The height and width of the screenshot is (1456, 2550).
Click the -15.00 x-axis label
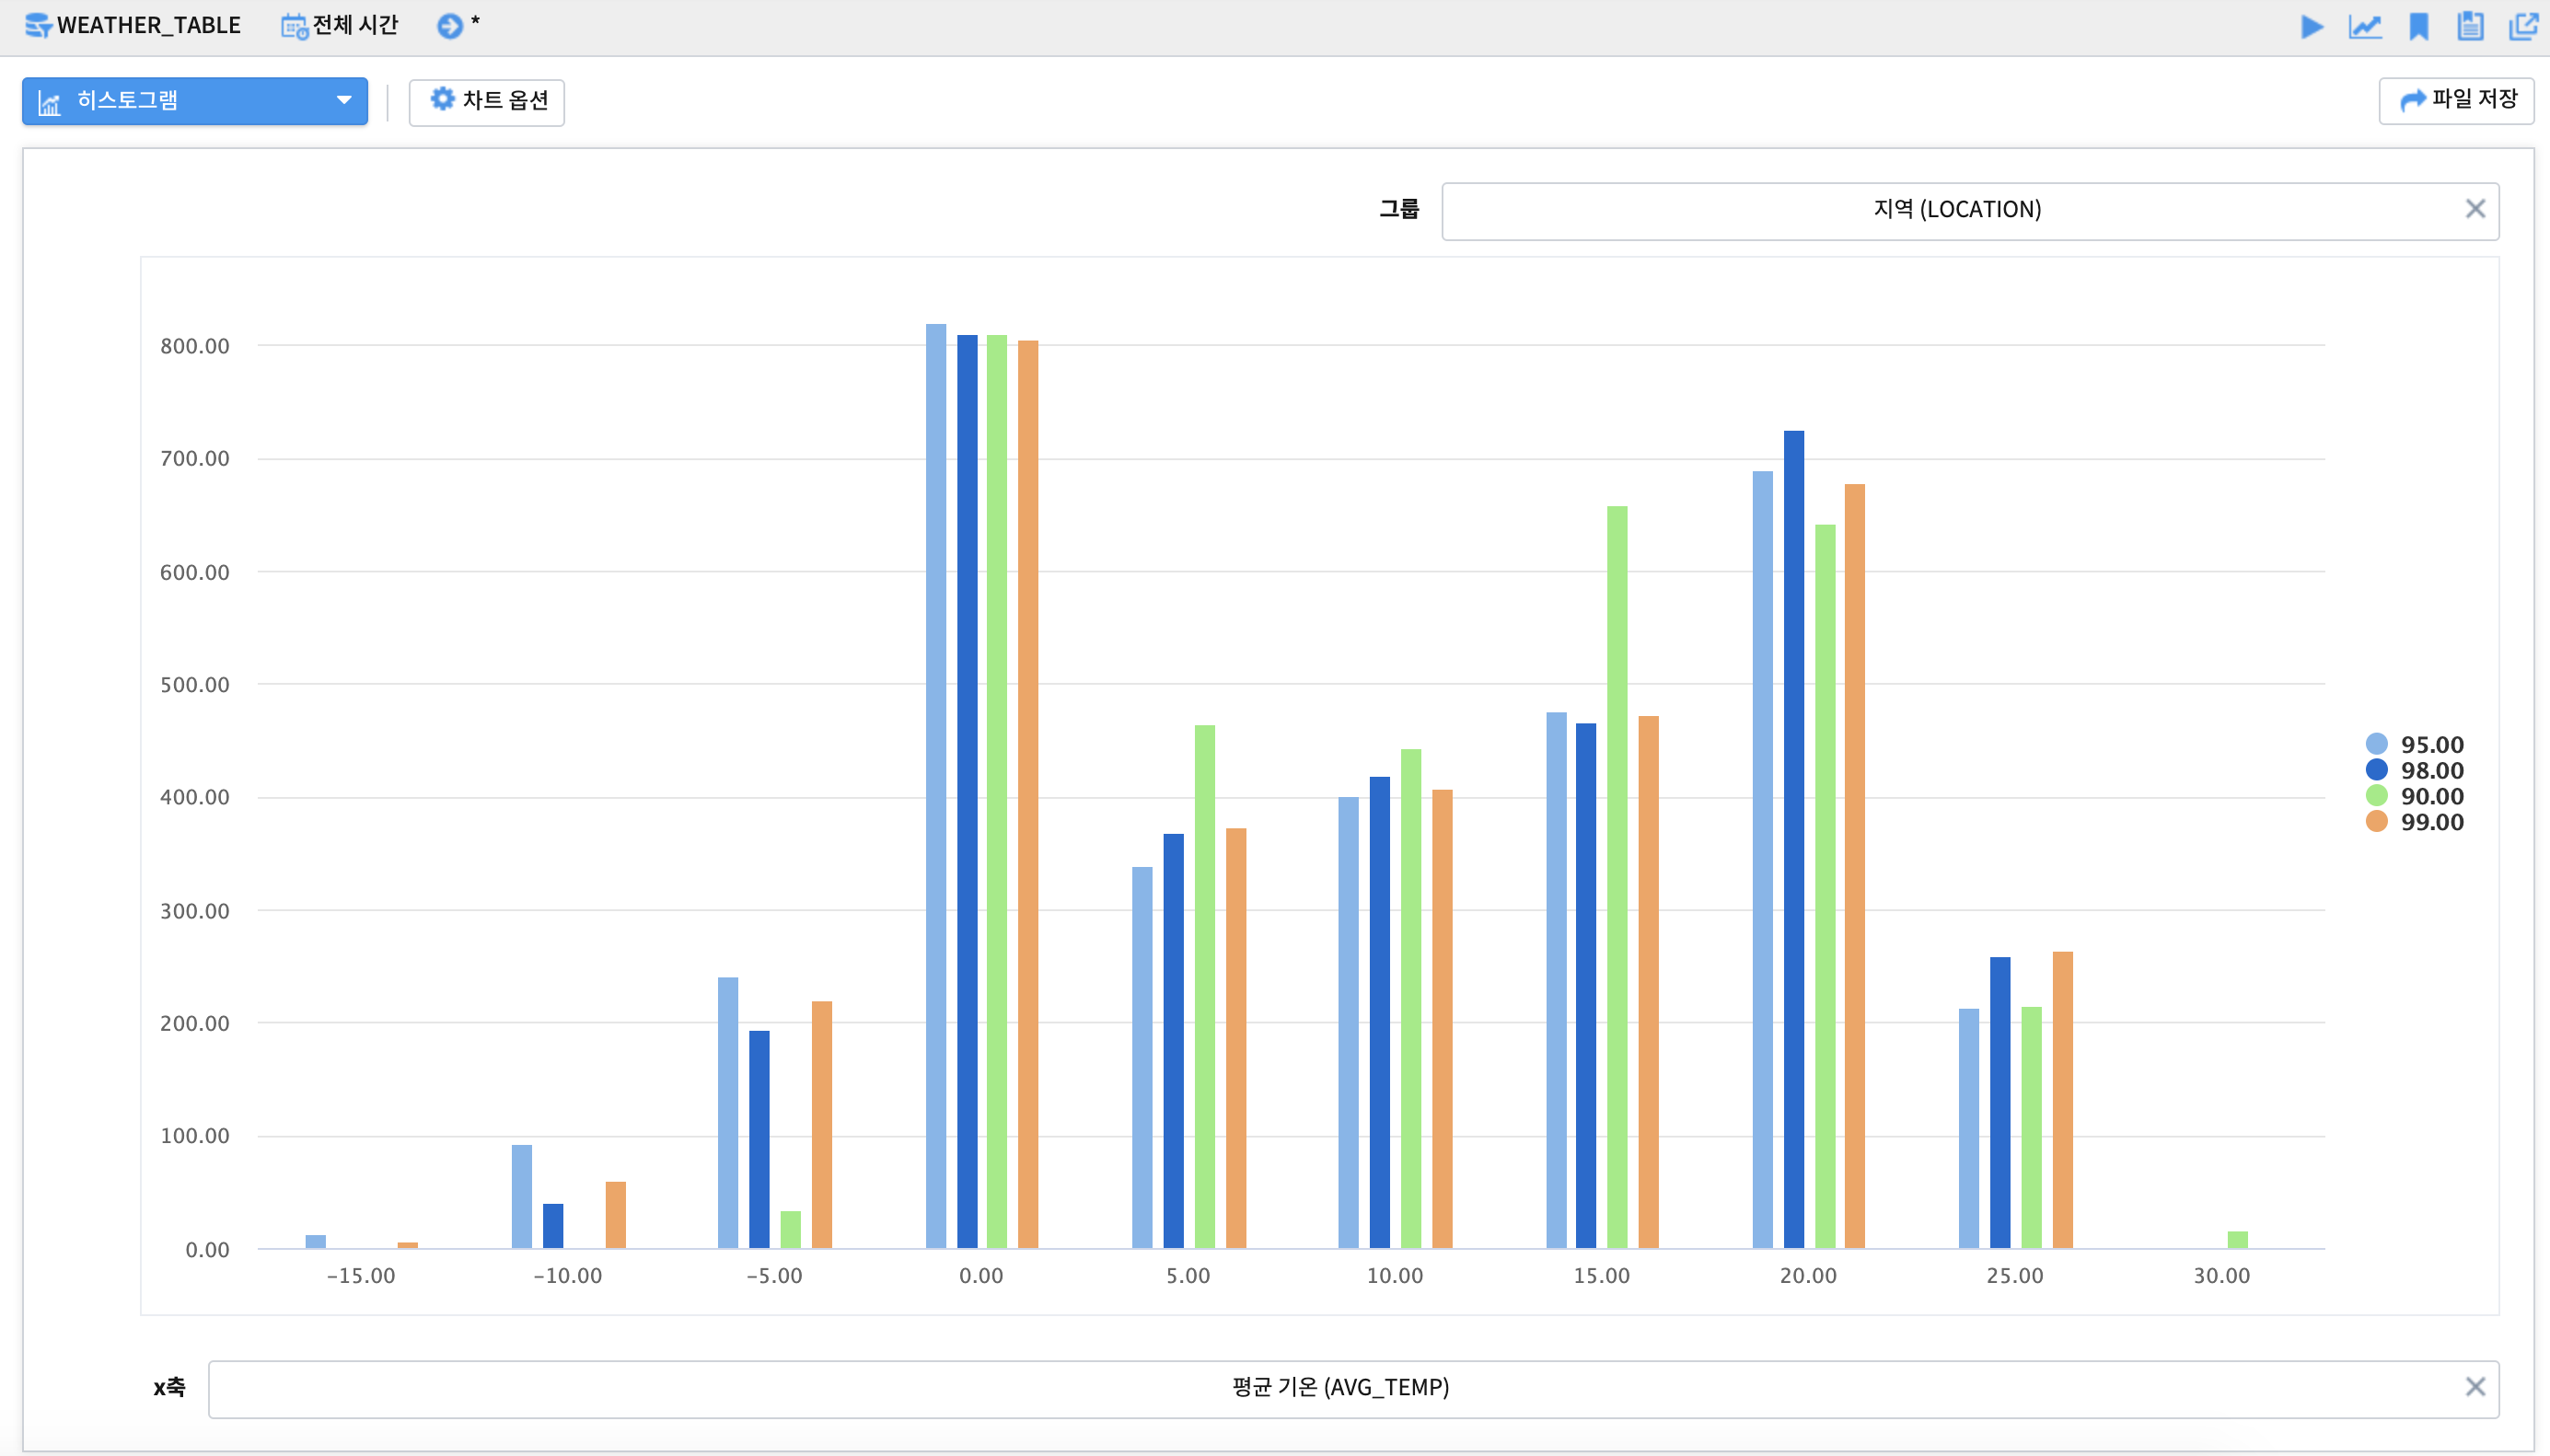pyautogui.click(x=361, y=1276)
